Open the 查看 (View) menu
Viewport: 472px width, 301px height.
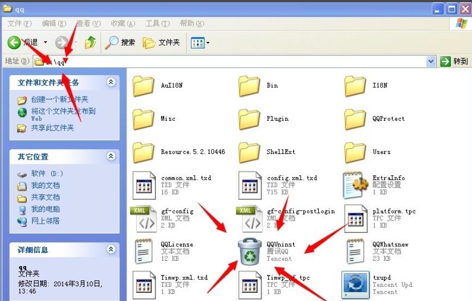point(88,23)
